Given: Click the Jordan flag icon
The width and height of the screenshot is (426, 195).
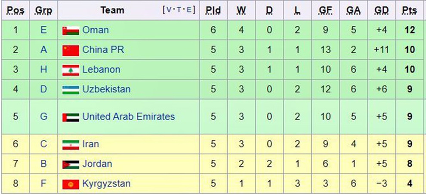Looking at the screenshot, I should (71, 164).
